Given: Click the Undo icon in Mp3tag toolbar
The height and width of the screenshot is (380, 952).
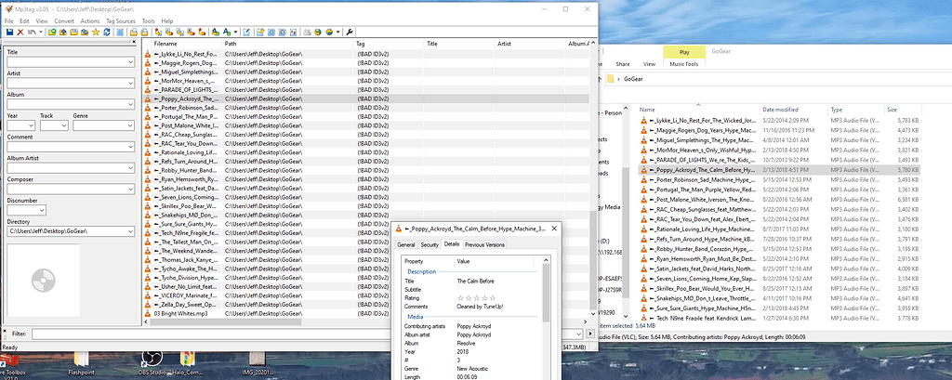Looking at the screenshot, I should click(x=32, y=32).
